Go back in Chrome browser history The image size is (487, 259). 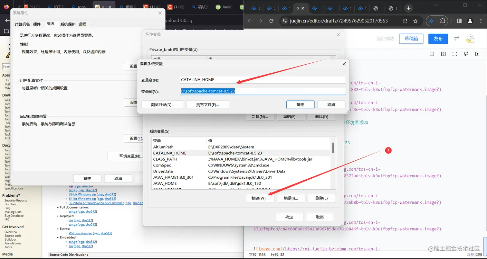point(250,21)
